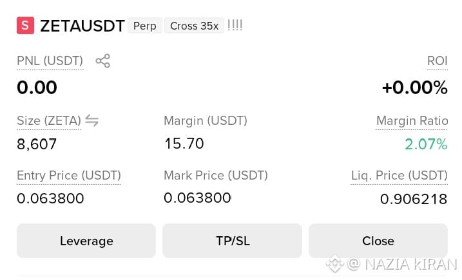Open the ZETAUSDT pair title
The width and height of the screenshot is (462, 280).
pyautogui.click(x=82, y=26)
